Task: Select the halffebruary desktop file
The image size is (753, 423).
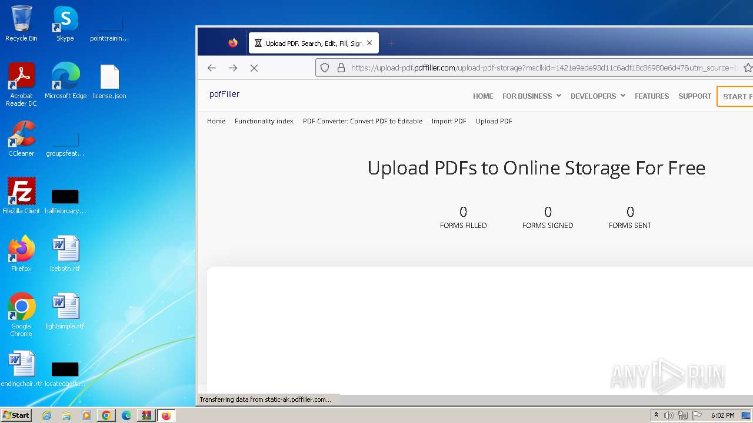Action: click(65, 201)
